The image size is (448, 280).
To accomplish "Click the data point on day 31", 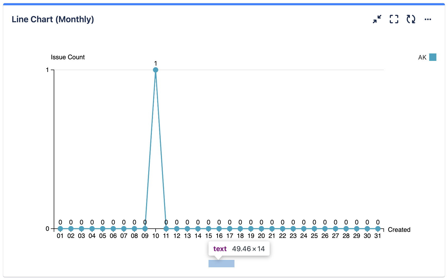I will (x=378, y=228).
